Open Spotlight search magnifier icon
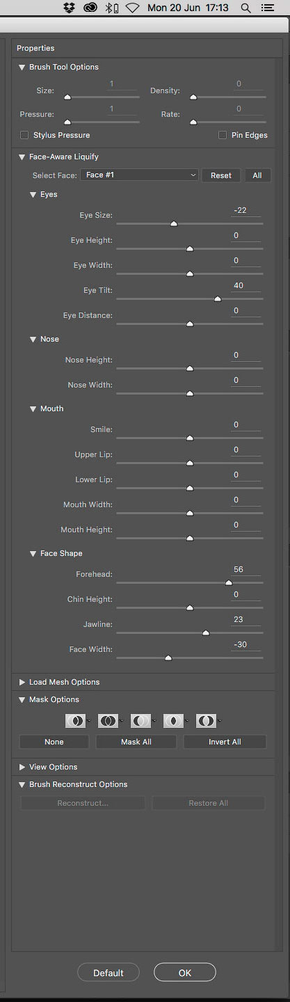 (x=245, y=8)
